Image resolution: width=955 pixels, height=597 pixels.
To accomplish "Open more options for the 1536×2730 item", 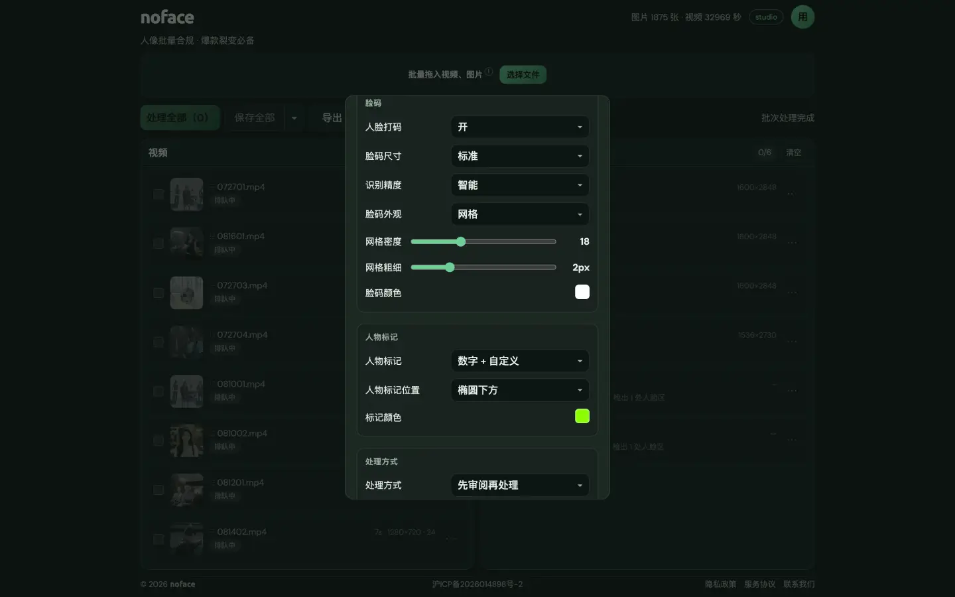I will tap(792, 342).
